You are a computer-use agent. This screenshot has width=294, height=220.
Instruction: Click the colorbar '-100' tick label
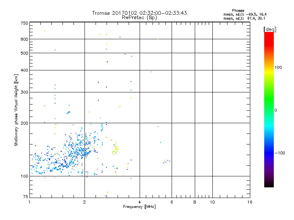click(x=280, y=153)
